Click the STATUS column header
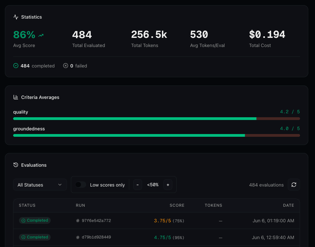This screenshot has height=247, width=315. tap(27, 205)
